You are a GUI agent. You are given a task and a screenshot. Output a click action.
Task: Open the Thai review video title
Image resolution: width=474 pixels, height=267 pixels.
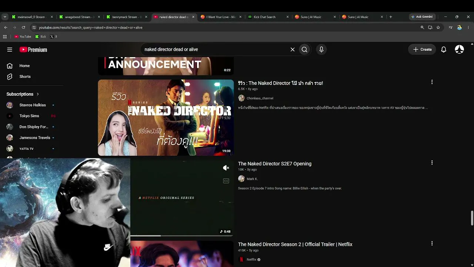[x=280, y=83]
